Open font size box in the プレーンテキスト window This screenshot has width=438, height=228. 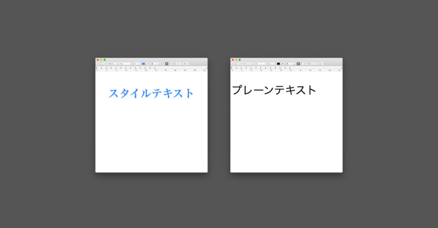click(x=270, y=64)
